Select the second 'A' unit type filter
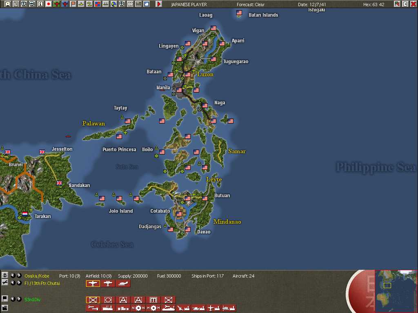The image size is (418, 313). [138, 300]
